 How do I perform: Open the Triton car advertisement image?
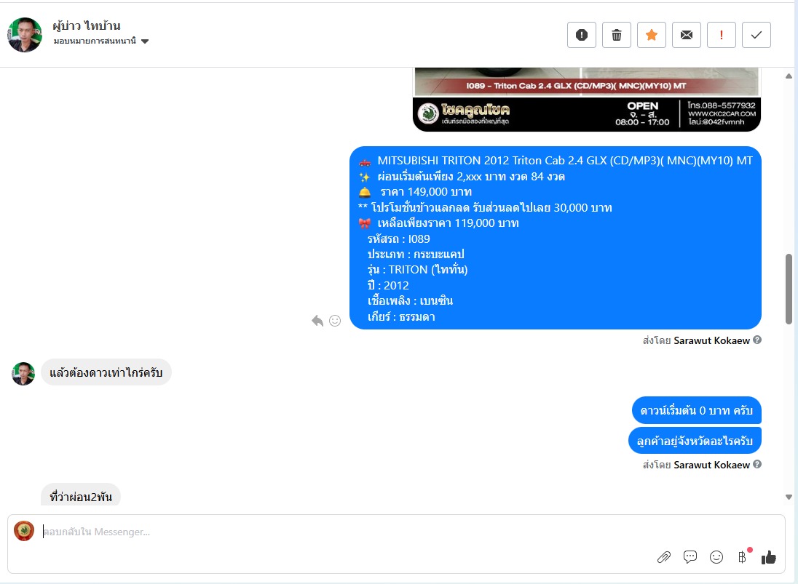tap(587, 100)
